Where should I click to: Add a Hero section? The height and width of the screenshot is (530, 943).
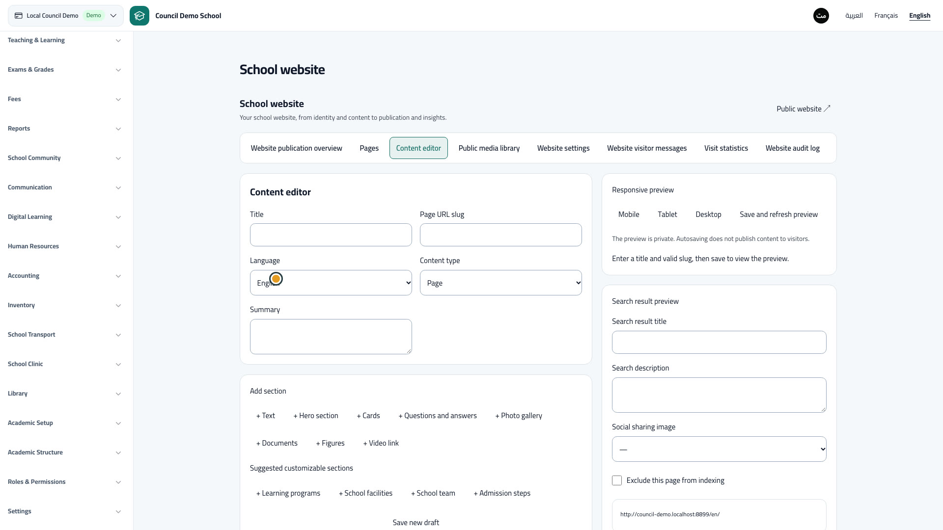316,416
